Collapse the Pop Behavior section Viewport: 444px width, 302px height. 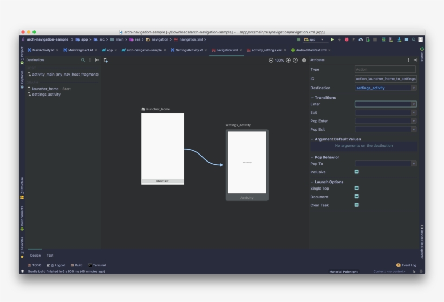[312, 157]
